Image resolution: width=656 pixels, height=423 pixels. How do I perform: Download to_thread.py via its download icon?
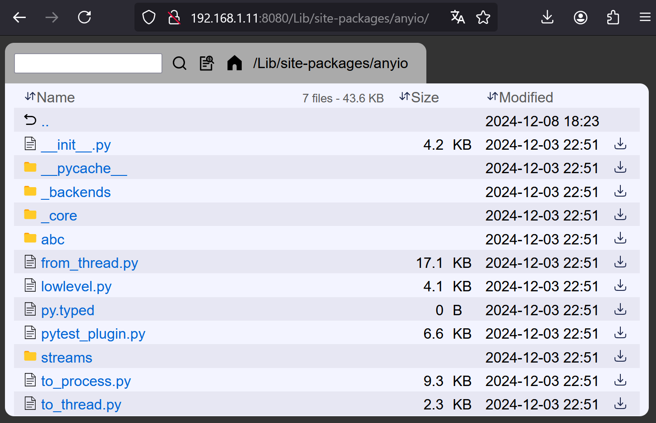point(620,404)
